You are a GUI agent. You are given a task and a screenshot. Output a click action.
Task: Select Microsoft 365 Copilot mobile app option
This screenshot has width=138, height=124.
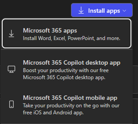(x=67, y=105)
